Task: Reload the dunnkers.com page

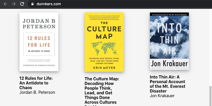Action: (x=22, y=4)
